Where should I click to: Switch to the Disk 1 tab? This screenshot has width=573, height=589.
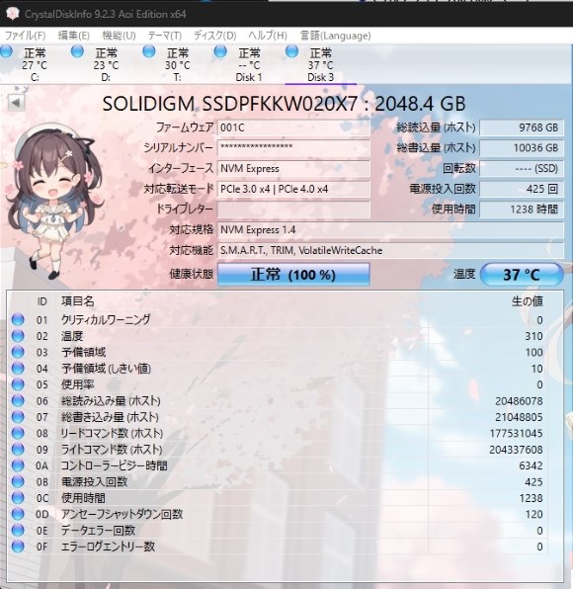pyautogui.click(x=249, y=64)
